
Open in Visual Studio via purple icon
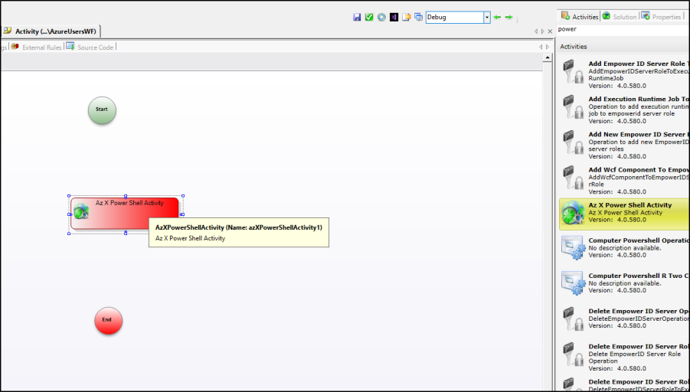click(x=394, y=17)
